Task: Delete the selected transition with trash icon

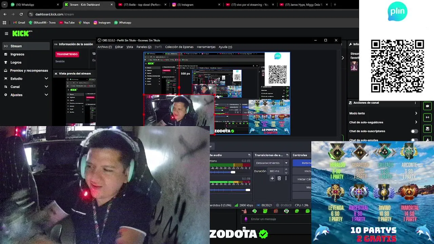Action: (x=279, y=178)
